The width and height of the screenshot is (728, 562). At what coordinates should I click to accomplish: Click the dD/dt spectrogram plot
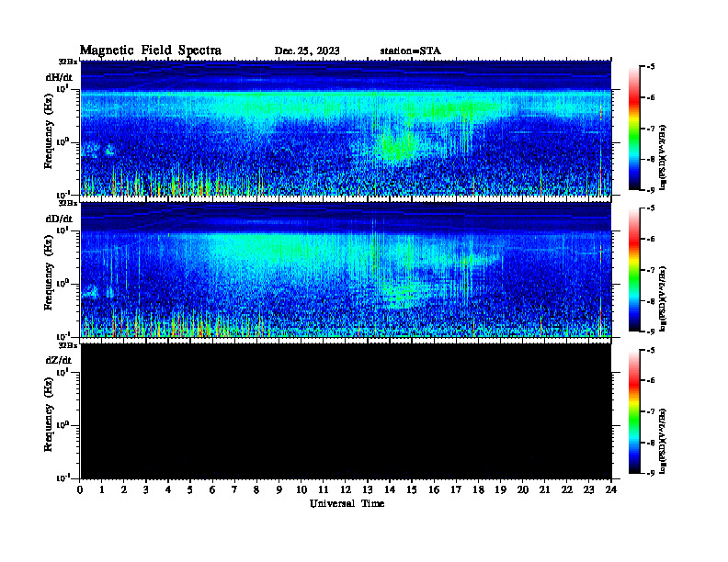[346, 270]
